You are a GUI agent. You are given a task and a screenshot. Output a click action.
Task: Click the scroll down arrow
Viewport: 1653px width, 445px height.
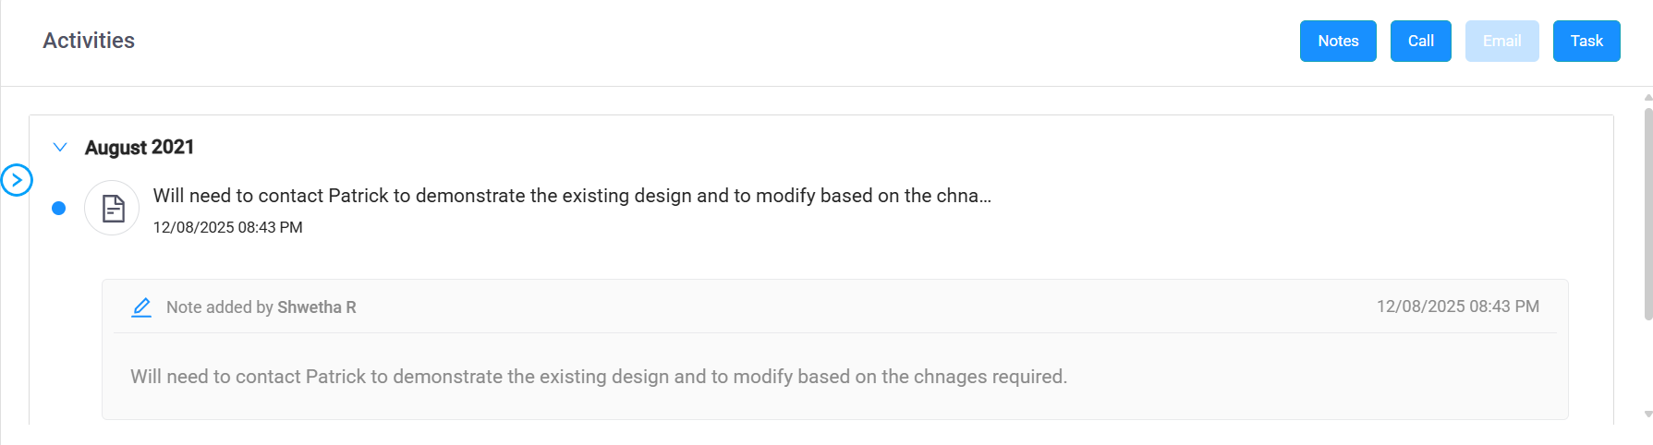[1647, 415]
